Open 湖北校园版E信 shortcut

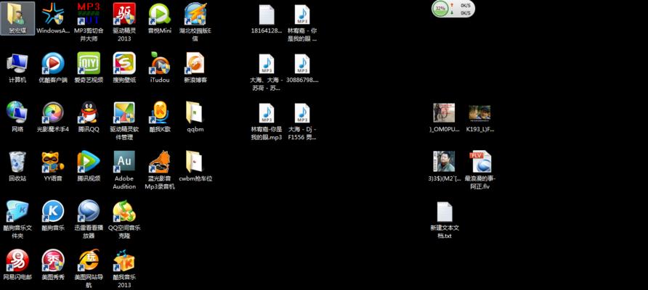195,22
